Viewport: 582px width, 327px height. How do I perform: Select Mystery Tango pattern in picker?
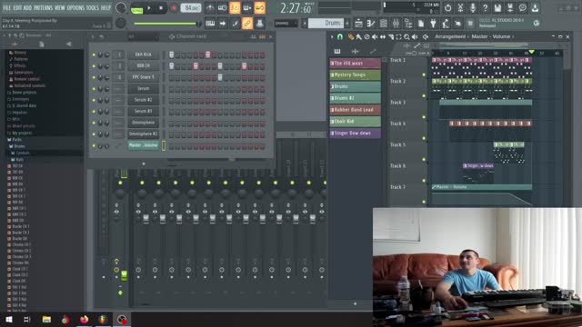pos(356,74)
